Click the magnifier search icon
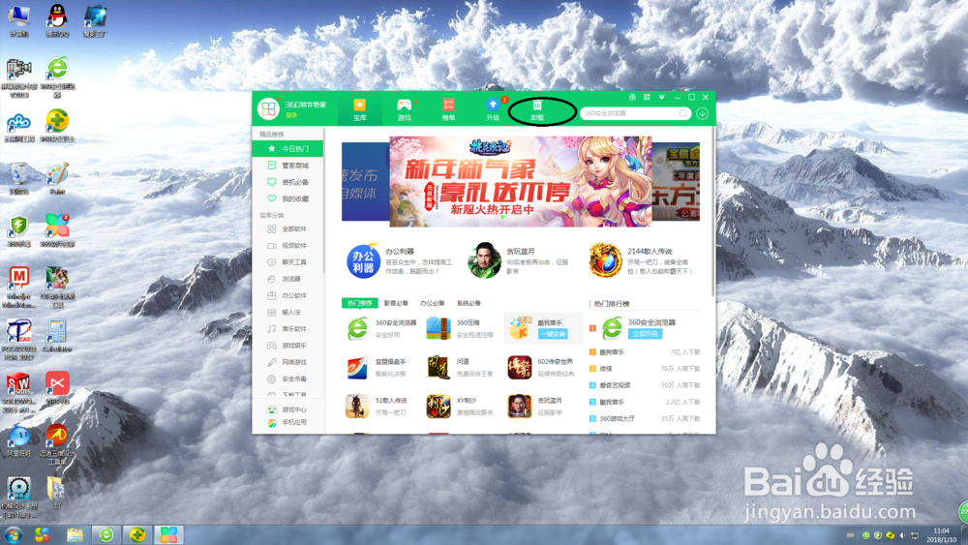Screen dimensions: 968x545 click(683, 113)
